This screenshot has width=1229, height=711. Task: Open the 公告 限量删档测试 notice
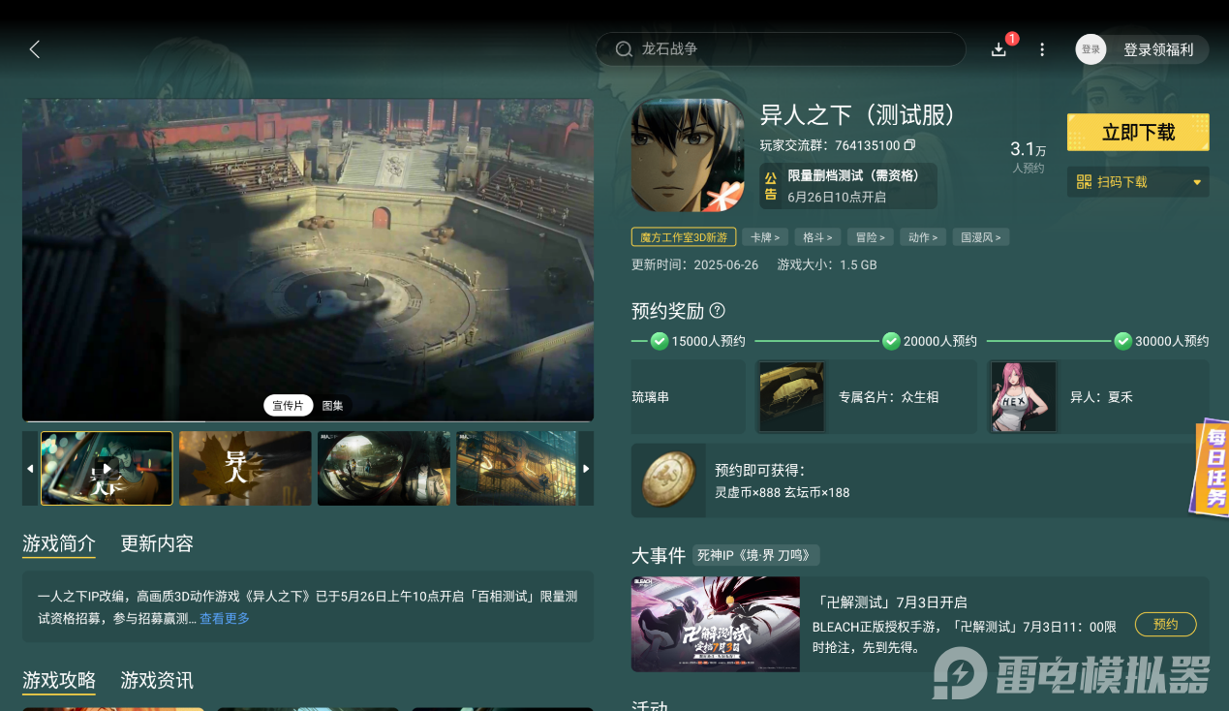point(848,186)
